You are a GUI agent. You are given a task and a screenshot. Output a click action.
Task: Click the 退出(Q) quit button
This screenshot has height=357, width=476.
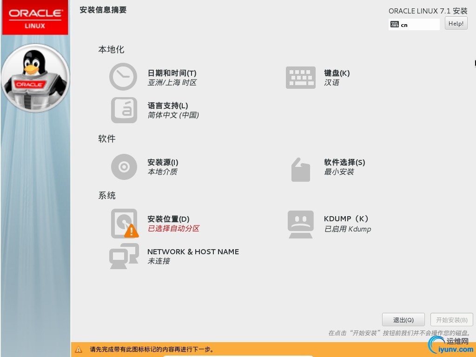click(x=403, y=320)
